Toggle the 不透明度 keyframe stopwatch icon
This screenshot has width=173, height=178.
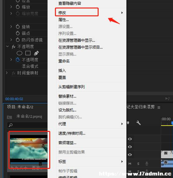(x=18, y=59)
